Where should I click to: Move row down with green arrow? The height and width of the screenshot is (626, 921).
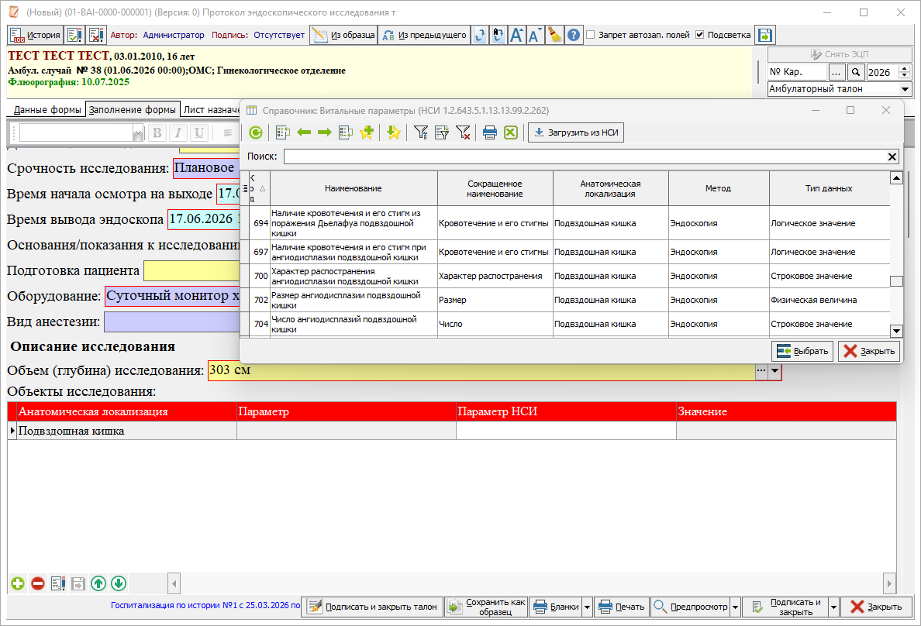(119, 583)
